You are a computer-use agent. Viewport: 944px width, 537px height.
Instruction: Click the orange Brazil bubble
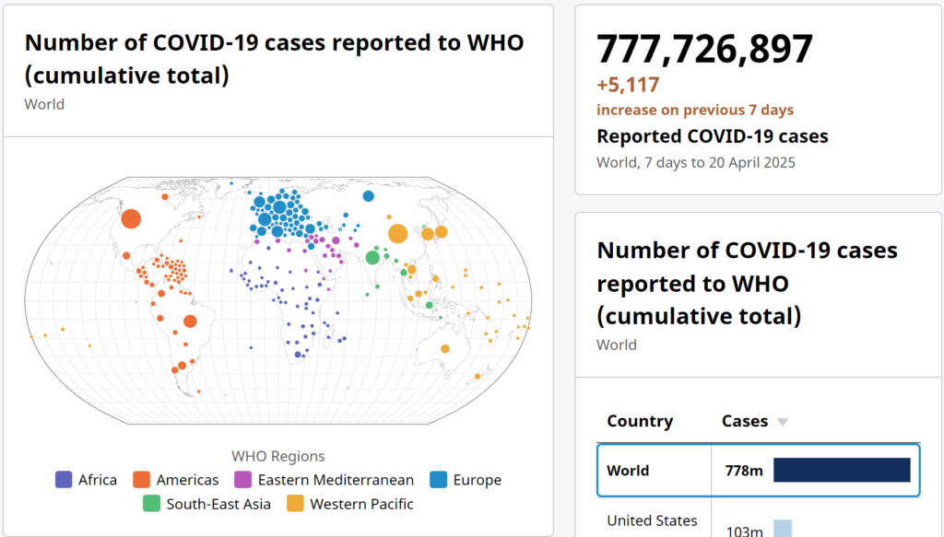click(x=190, y=321)
